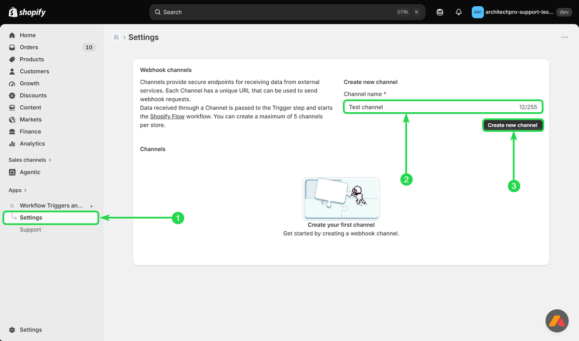Select the Products tag icon

12,59
